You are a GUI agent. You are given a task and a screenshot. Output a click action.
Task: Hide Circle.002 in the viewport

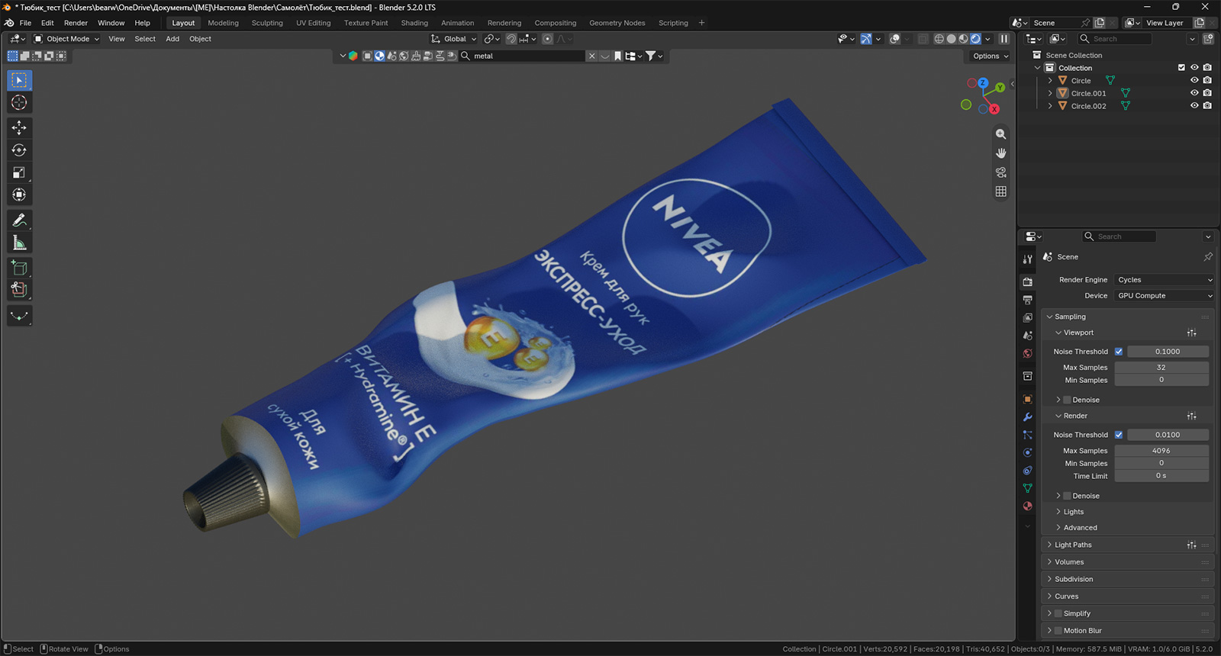tap(1194, 106)
